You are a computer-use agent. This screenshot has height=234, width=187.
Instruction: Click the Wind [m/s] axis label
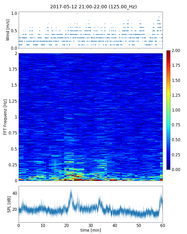8,30
